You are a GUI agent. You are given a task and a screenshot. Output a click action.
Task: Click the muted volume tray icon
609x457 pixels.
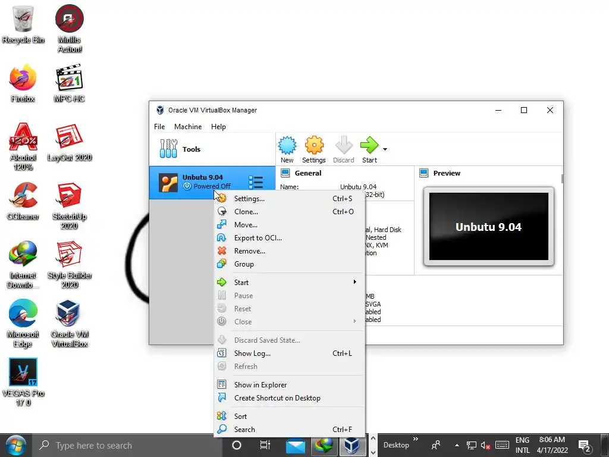pos(485,445)
